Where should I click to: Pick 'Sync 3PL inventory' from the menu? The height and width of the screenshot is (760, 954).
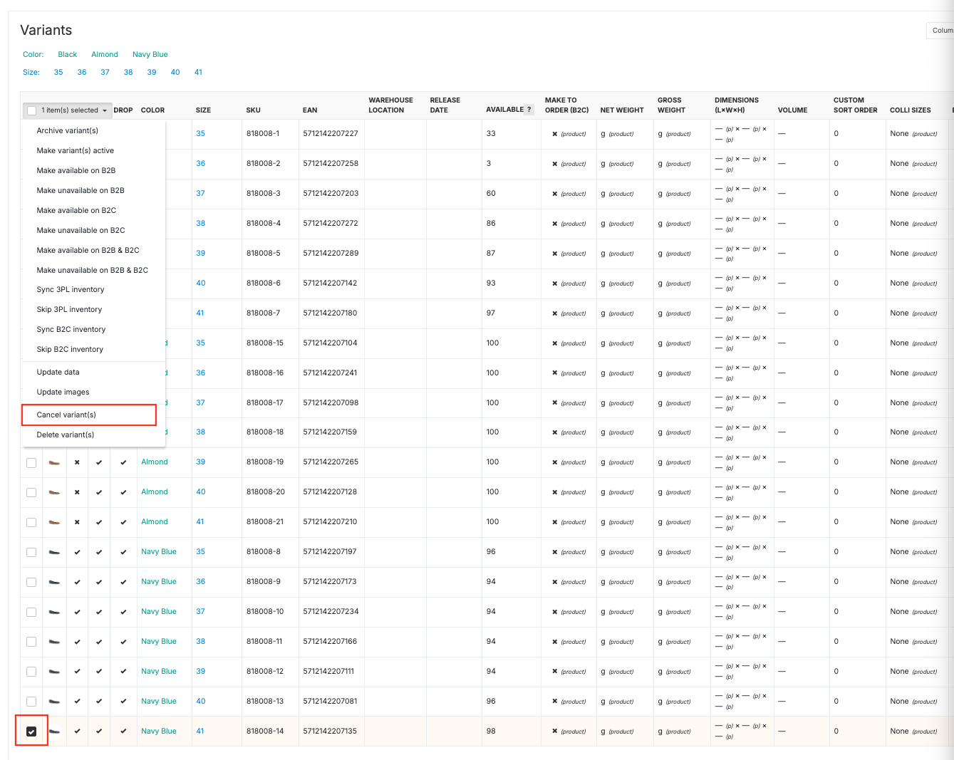pyautogui.click(x=71, y=289)
